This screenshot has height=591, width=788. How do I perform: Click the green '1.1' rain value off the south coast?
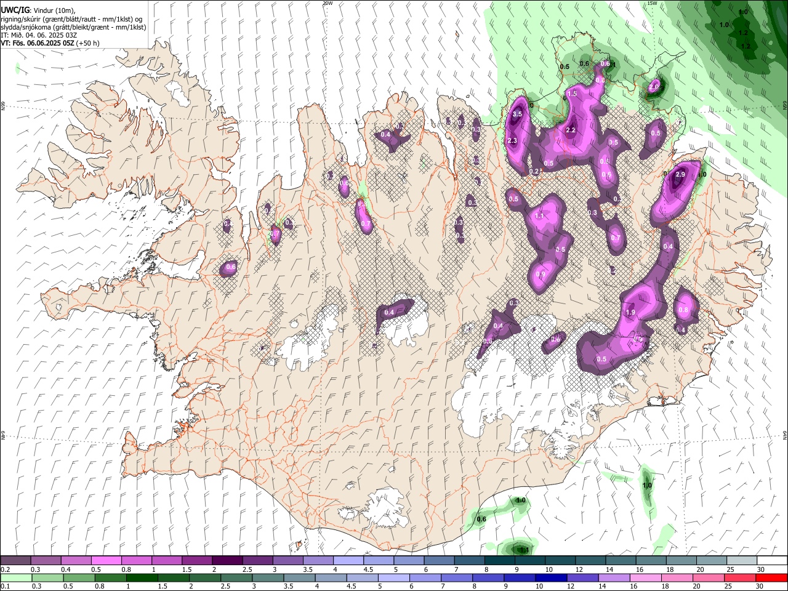pyautogui.click(x=525, y=550)
